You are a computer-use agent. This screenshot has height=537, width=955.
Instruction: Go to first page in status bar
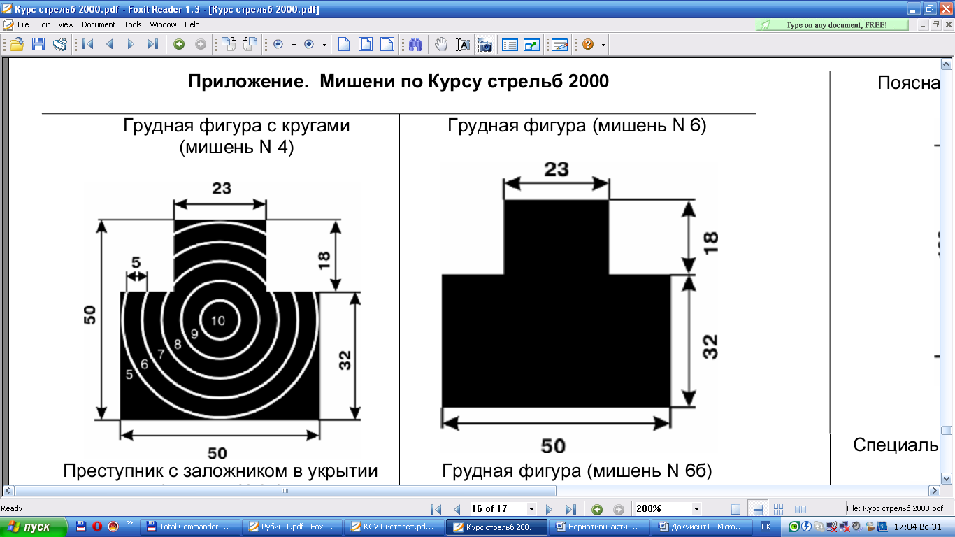tap(436, 509)
